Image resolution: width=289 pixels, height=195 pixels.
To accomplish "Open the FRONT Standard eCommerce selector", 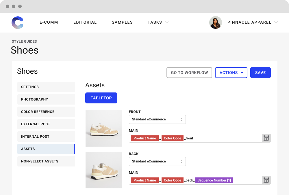I will coord(157,119).
